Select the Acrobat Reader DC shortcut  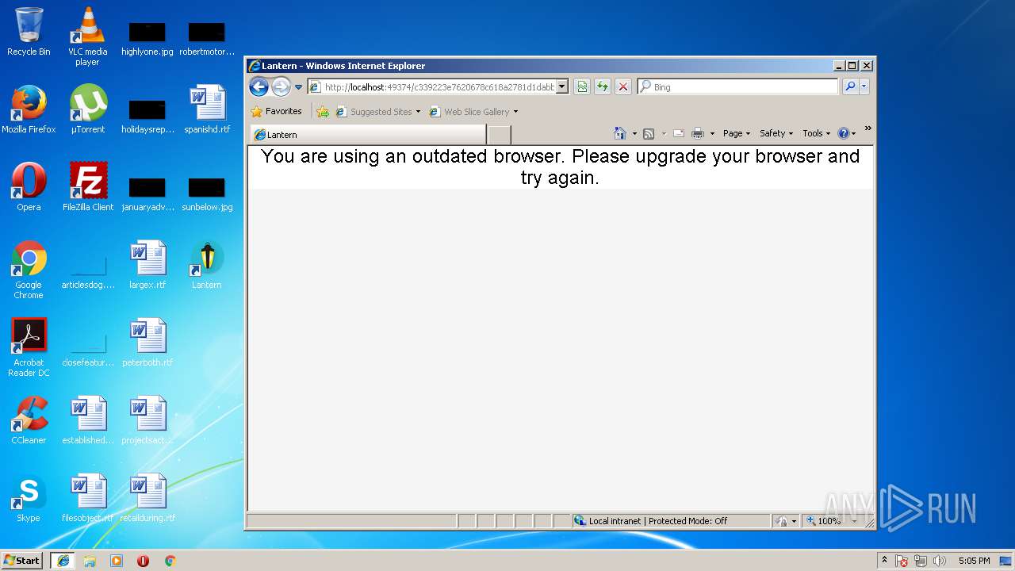click(x=29, y=347)
